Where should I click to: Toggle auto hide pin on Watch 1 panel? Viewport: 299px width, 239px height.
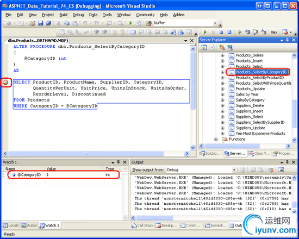[x=118, y=162]
